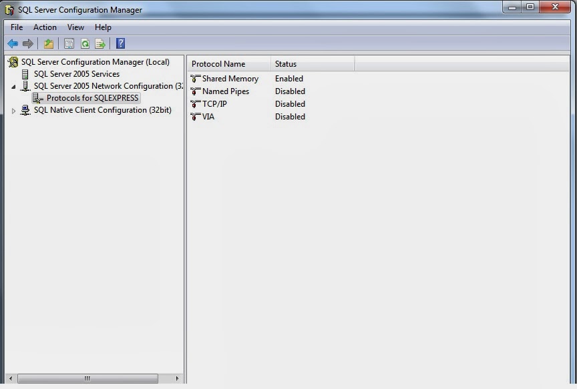
Task: Open the Properties toolbar icon
Action: (69, 44)
